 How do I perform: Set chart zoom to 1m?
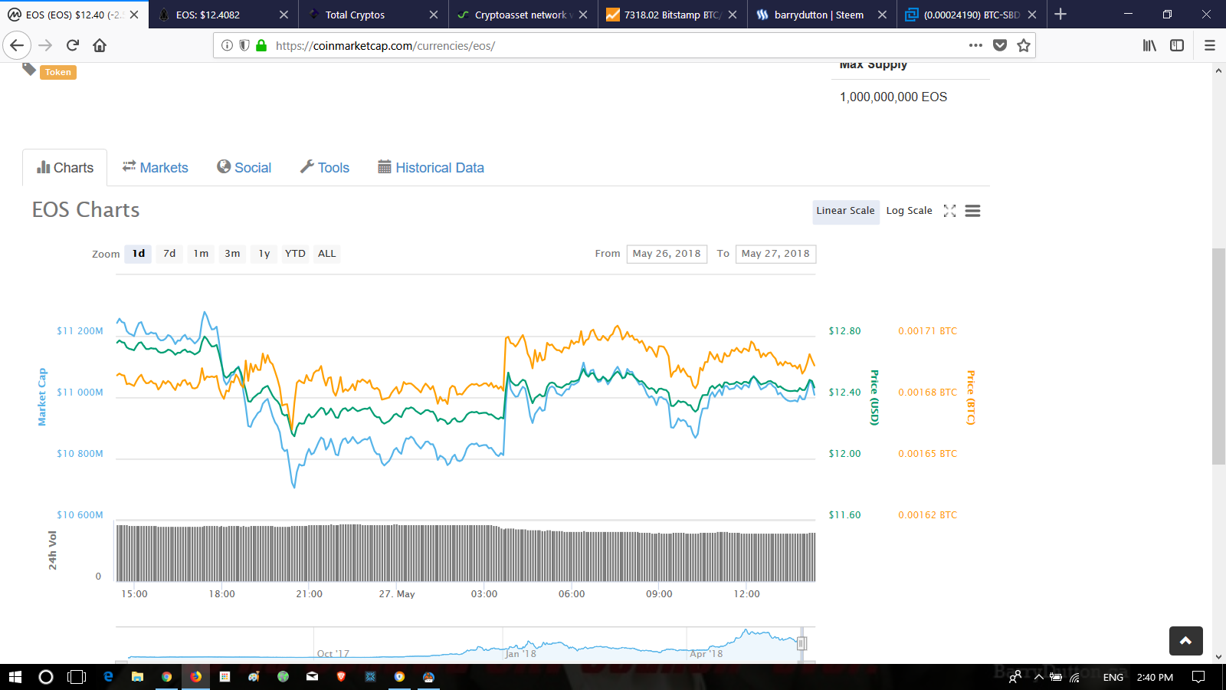click(x=201, y=254)
